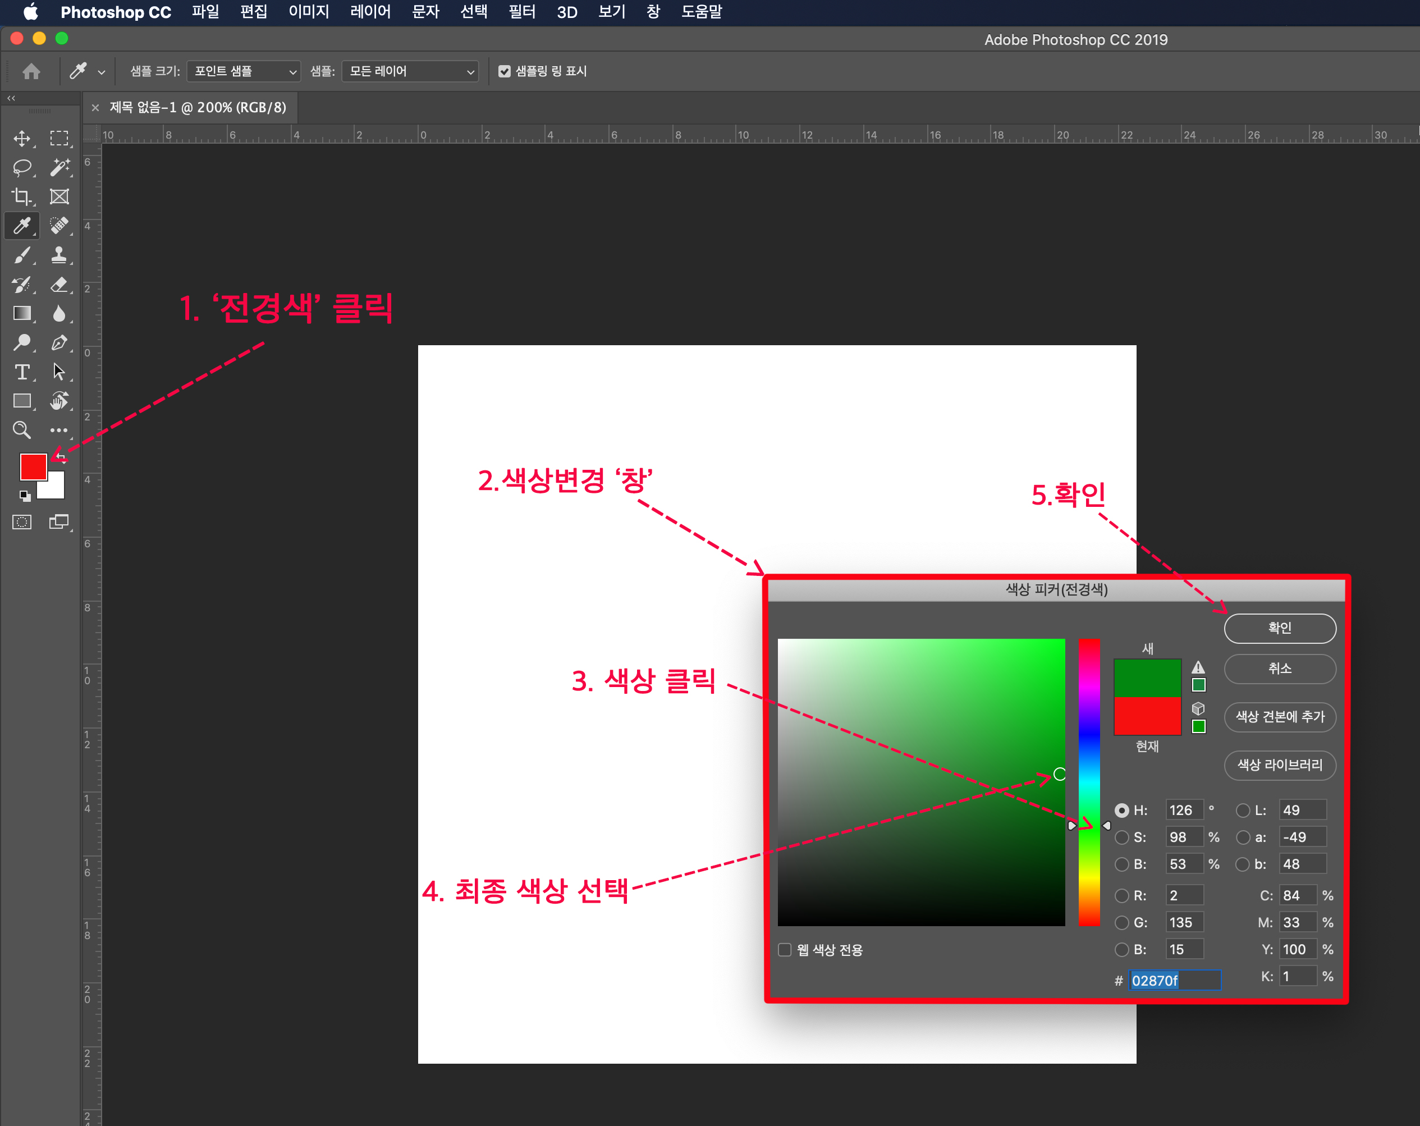
Task: Open the 샘플 크기 dropdown
Action: (244, 71)
